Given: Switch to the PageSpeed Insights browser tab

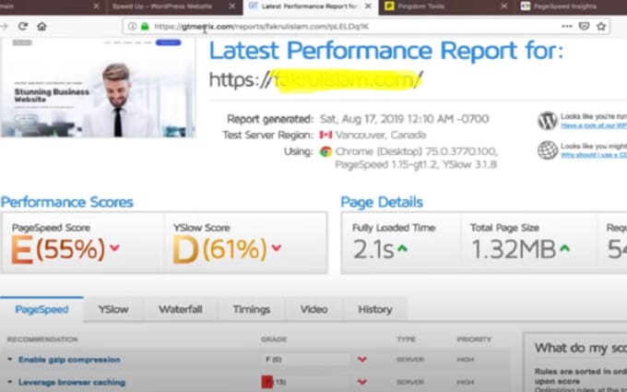Looking at the screenshot, I should click(x=571, y=6).
